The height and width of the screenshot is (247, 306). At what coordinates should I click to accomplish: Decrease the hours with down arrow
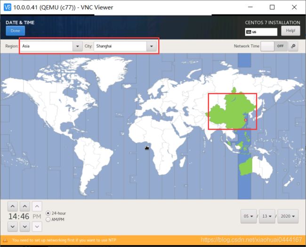click(13, 226)
